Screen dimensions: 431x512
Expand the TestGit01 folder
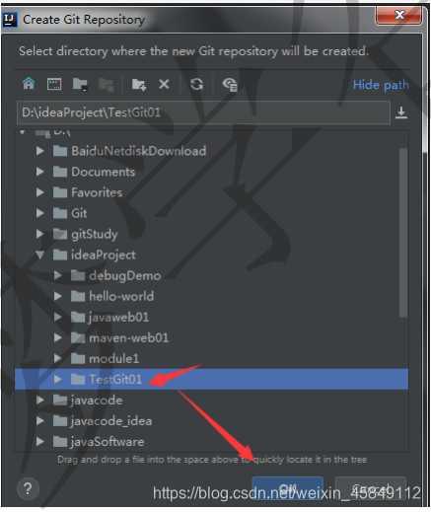58,379
